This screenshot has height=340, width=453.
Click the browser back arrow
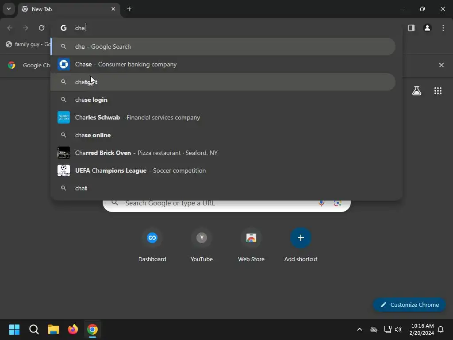(x=10, y=28)
